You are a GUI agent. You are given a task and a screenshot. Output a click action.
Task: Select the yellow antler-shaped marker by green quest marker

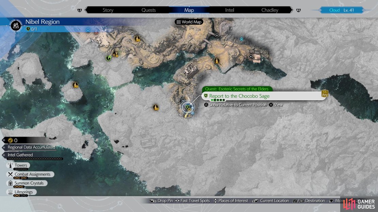click(x=116, y=55)
